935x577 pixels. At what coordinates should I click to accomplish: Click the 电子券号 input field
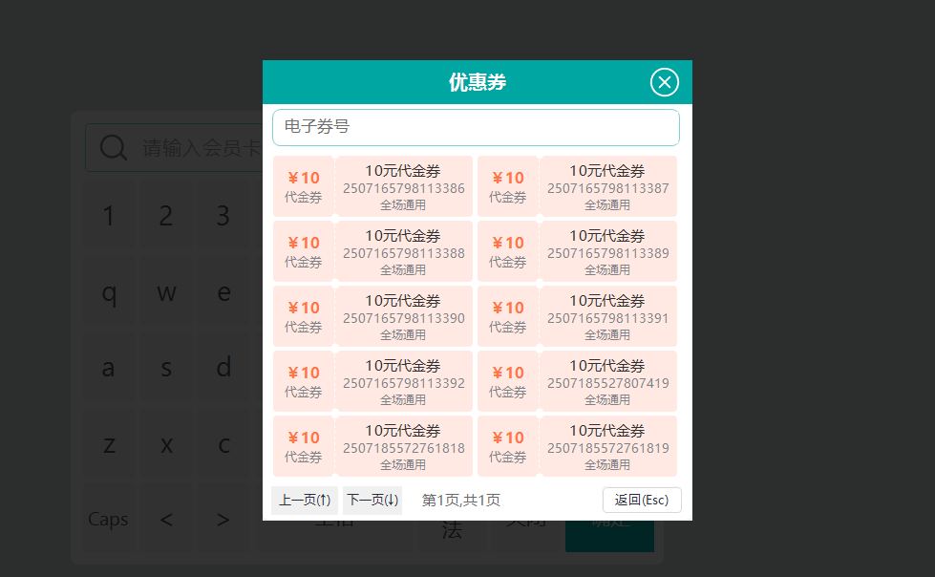pyautogui.click(x=476, y=127)
